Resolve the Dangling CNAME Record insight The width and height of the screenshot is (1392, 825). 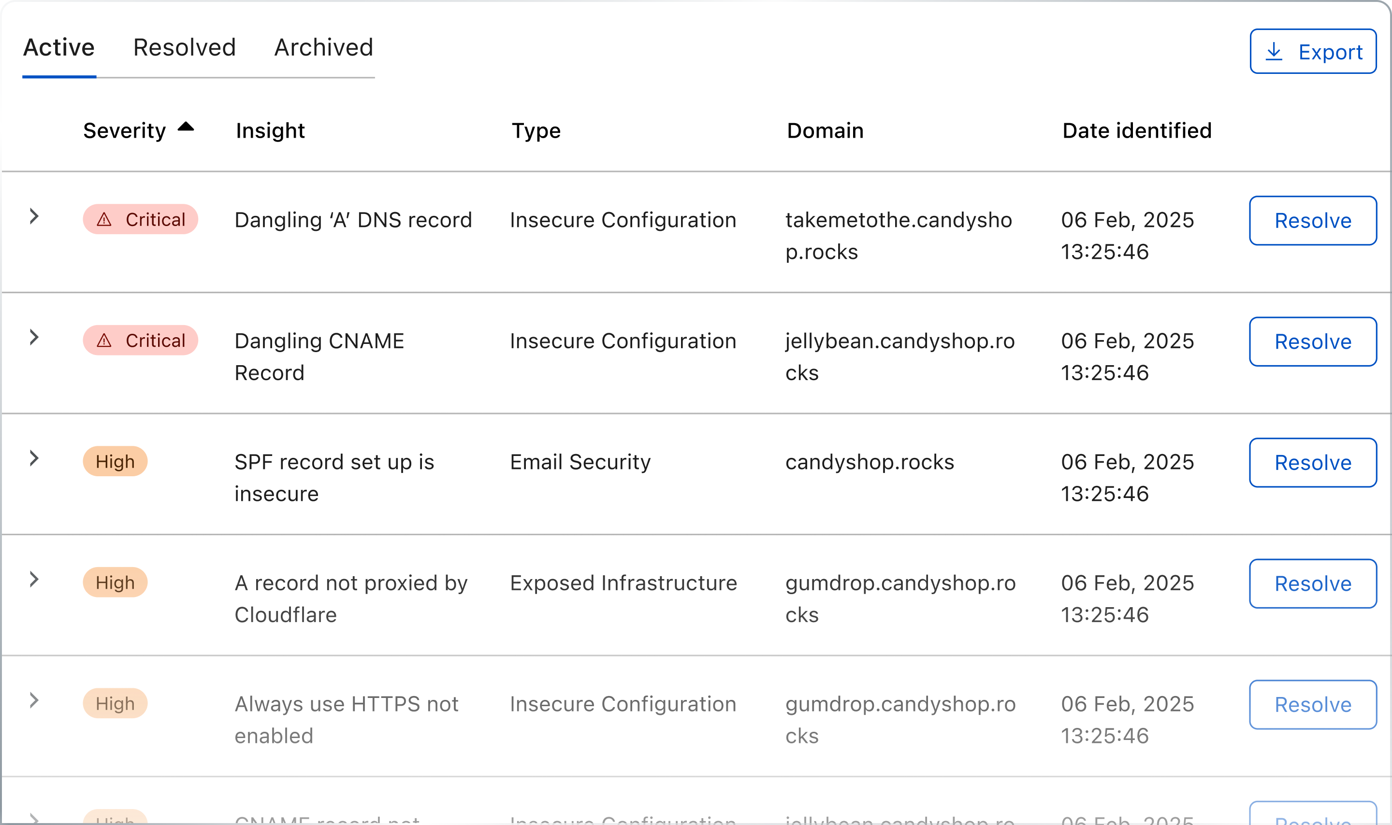[x=1312, y=342]
